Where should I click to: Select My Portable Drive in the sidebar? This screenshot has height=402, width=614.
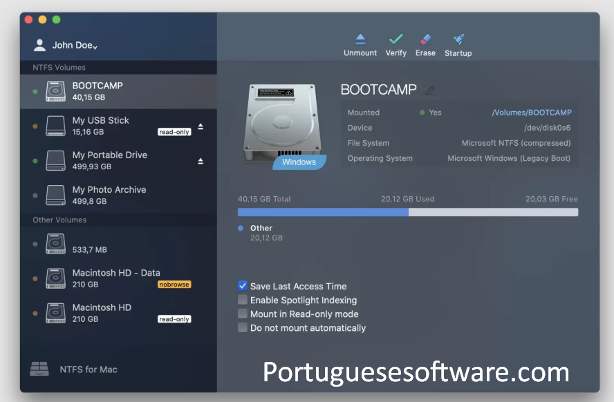pyautogui.click(x=119, y=161)
